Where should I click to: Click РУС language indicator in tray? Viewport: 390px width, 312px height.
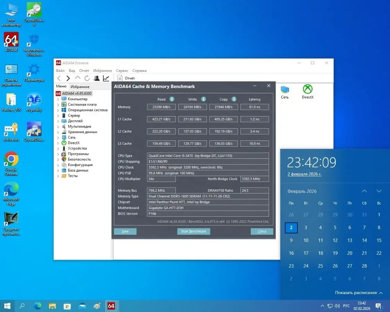pos(346,306)
